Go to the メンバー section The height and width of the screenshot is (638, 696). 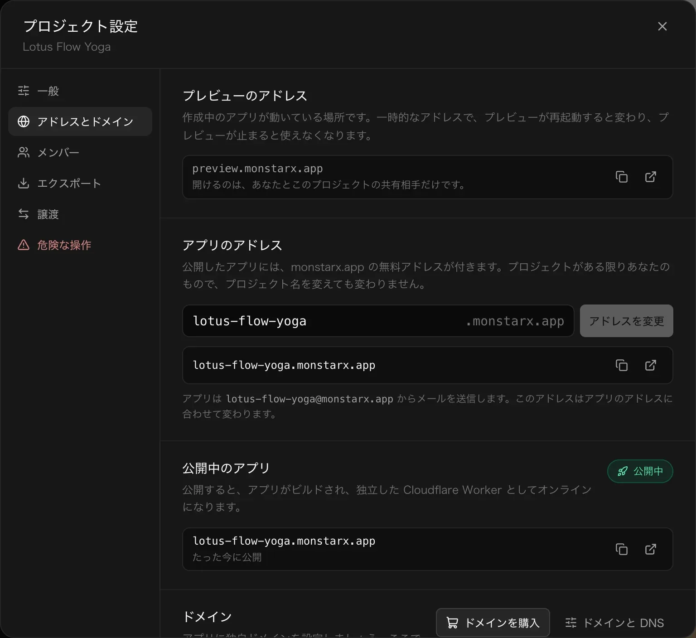click(80, 152)
